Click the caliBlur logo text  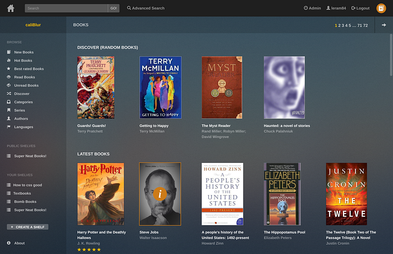click(33, 25)
